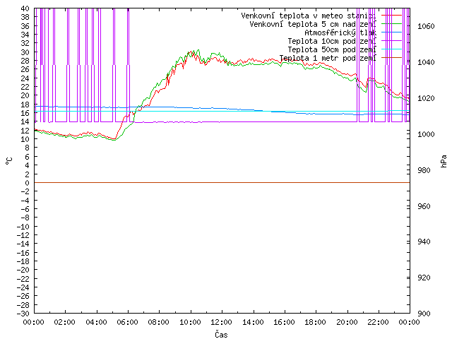Image resolution: width=452 pixels, height=339 pixels.
Task: Click the '06:00' time axis label
Action: (x=127, y=322)
